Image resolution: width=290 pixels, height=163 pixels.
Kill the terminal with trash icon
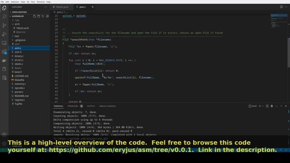(272, 106)
